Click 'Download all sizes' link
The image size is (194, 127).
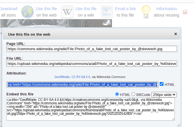tap(9, 12)
